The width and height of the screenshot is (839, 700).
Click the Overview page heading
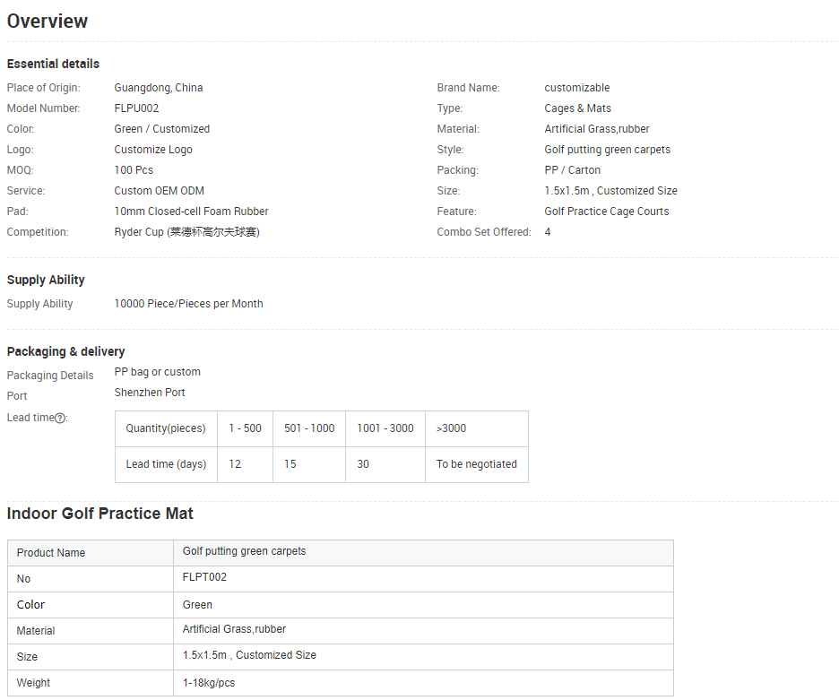[x=48, y=22]
